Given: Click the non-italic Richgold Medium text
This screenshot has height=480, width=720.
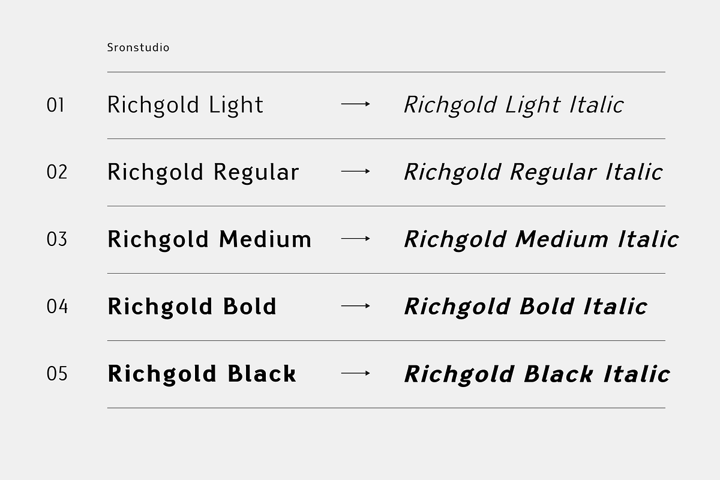Looking at the screenshot, I should [x=209, y=239].
